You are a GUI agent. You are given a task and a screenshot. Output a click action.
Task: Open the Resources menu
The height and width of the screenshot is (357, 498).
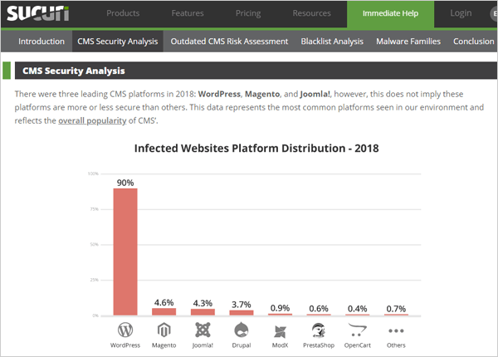pyautogui.click(x=311, y=13)
